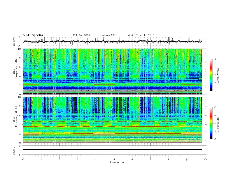Click the "8" tick on Time axis

point(169,159)
